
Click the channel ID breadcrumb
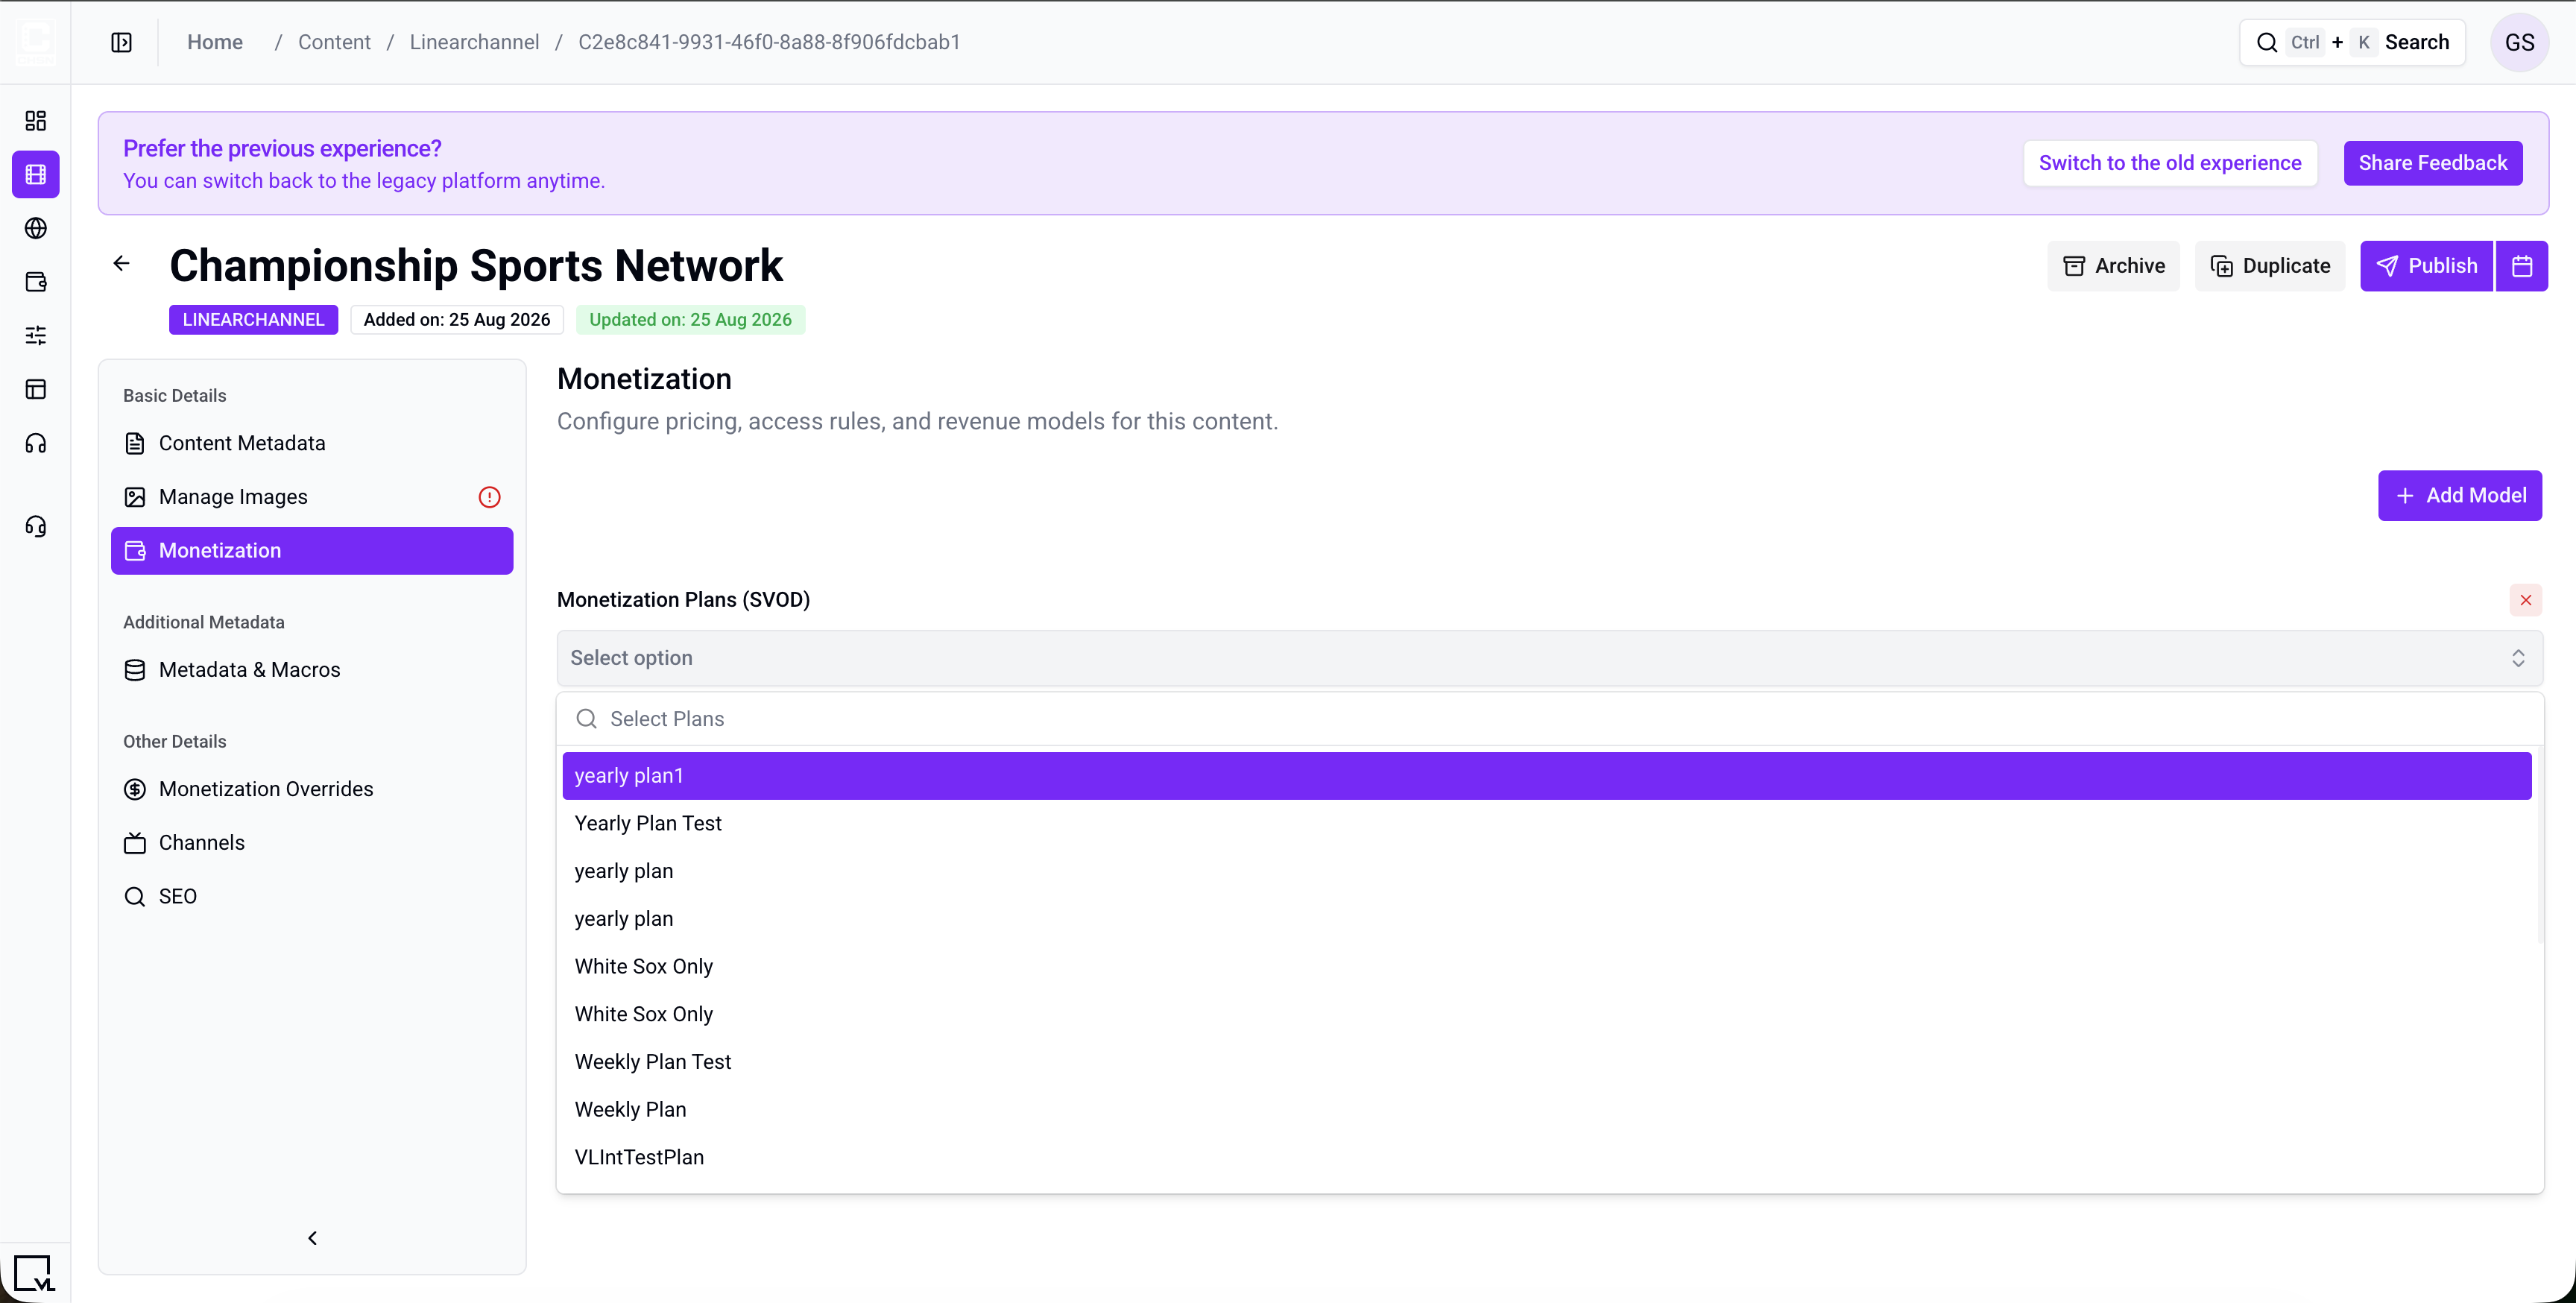click(769, 42)
